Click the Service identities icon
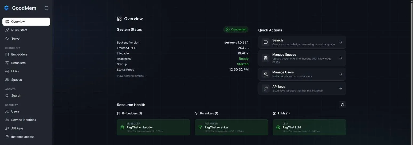This screenshot has width=413, height=145. [x=7, y=120]
